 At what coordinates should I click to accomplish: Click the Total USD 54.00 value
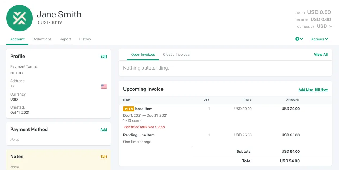pyautogui.click(x=290, y=161)
